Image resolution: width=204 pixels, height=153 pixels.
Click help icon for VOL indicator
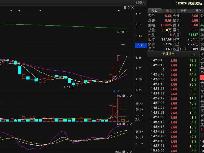coord(128,96)
